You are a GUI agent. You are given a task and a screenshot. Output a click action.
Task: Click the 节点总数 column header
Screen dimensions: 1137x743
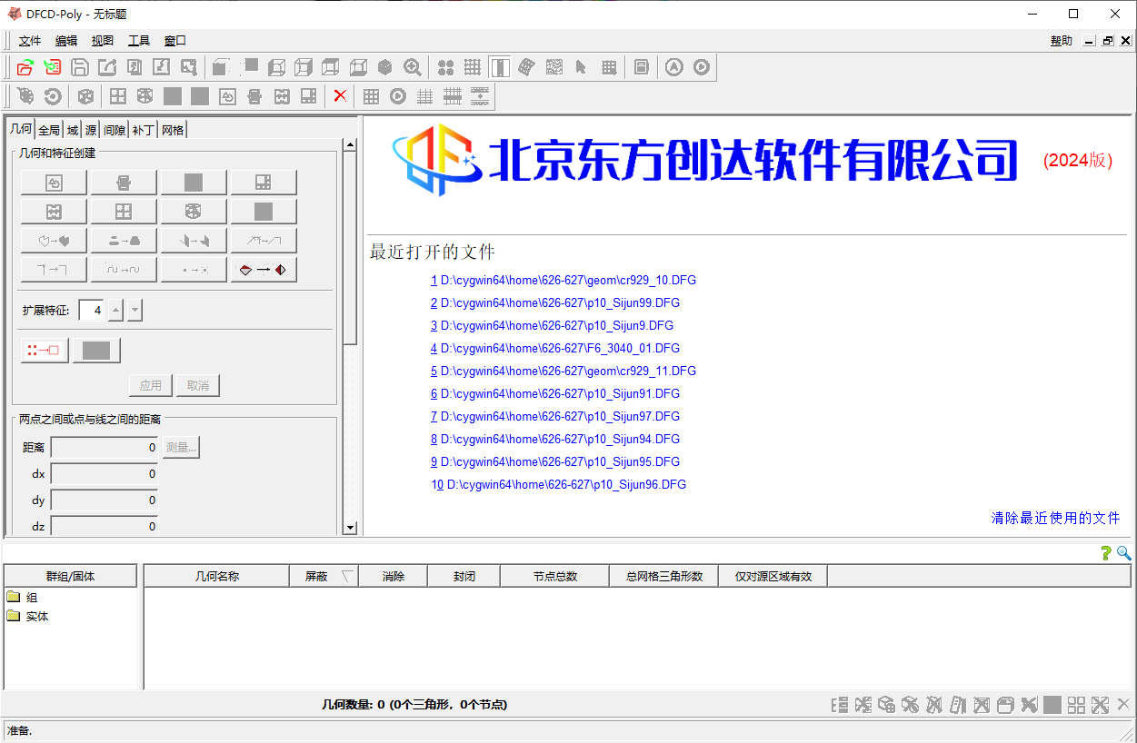555,576
